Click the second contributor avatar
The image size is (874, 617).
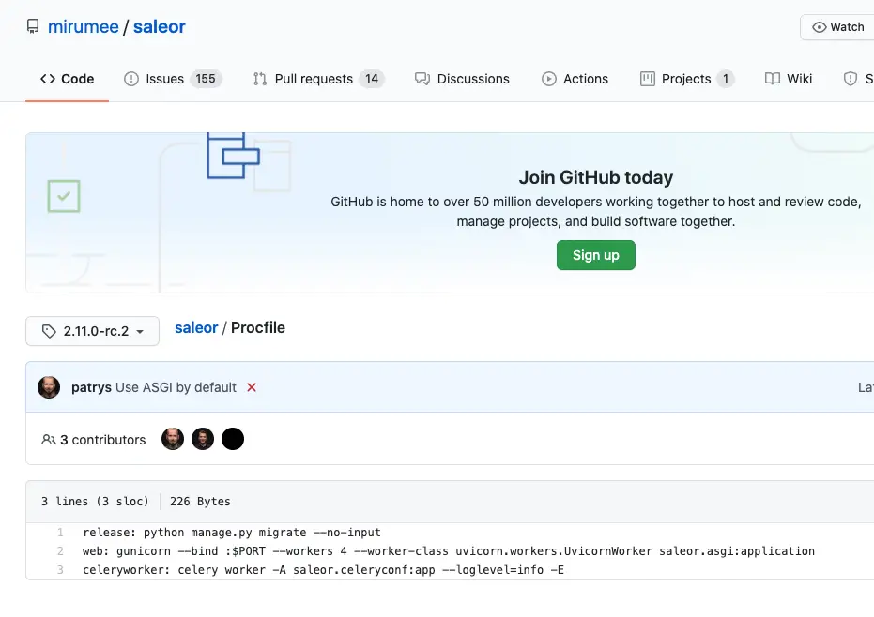pyautogui.click(x=203, y=439)
